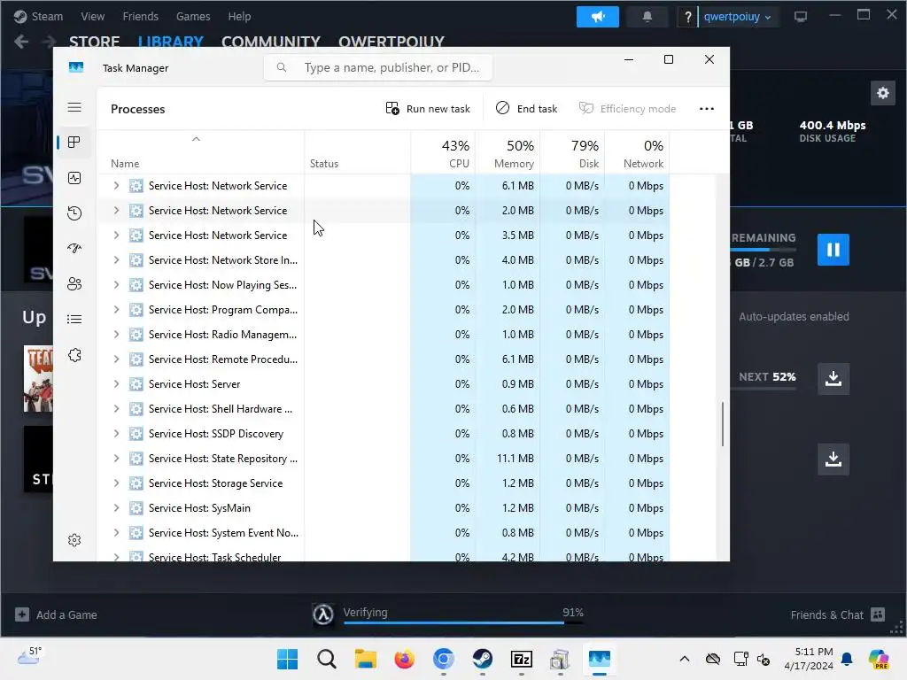Click download icon beside NEXT 52%
Screen dimensions: 907x680
click(x=833, y=379)
